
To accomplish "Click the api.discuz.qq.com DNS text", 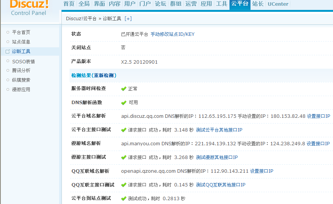I will [x=179, y=116].
